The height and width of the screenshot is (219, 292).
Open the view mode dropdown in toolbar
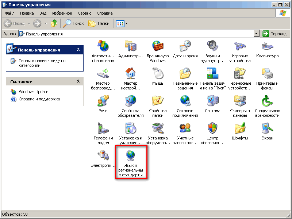127,23
